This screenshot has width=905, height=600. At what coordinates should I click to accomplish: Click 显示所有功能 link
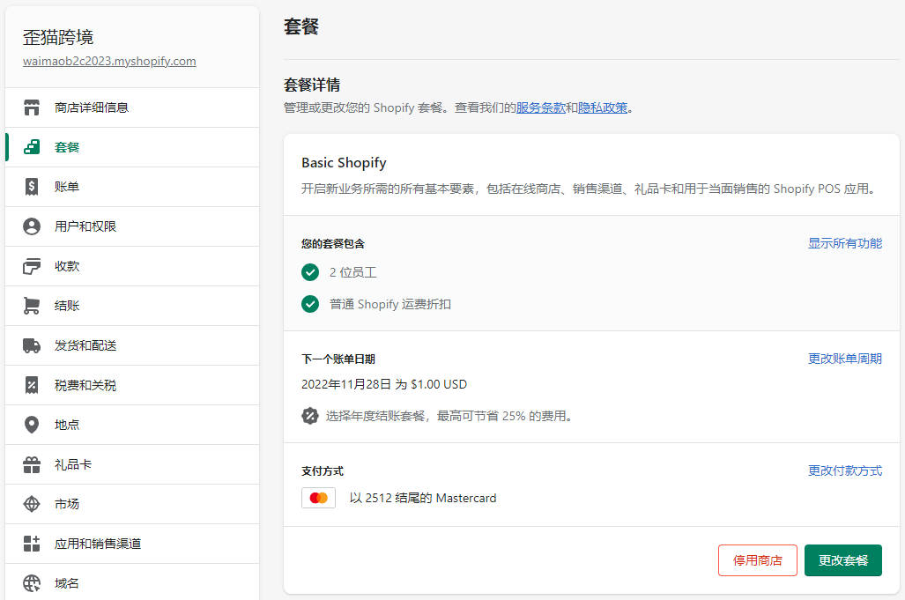(x=845, y=243)
